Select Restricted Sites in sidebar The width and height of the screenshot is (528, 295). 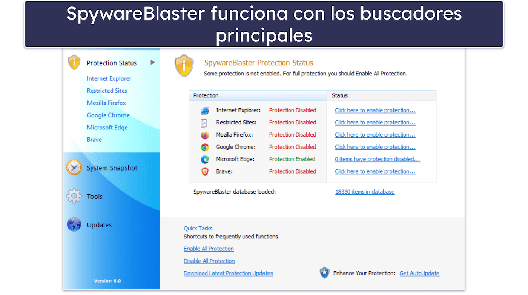tap(107, 91)
